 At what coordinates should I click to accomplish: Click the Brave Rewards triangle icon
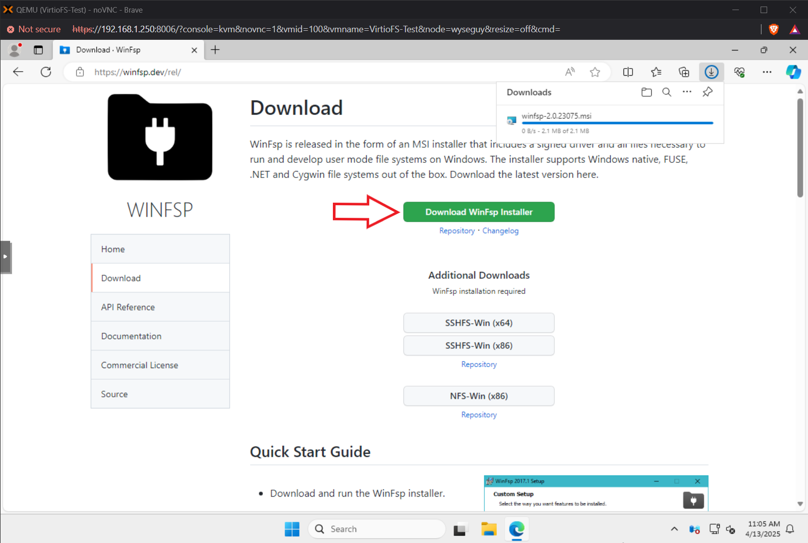[x=795, y=29]
